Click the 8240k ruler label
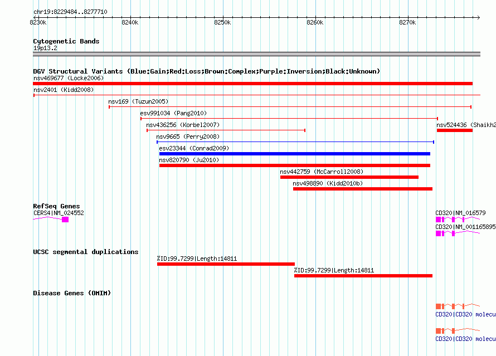Screen dimensions: 496x356 click(x=130, y=22)
